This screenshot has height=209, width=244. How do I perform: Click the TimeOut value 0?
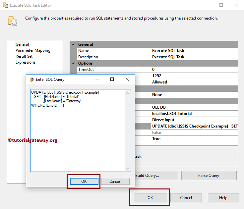(194, 70)
